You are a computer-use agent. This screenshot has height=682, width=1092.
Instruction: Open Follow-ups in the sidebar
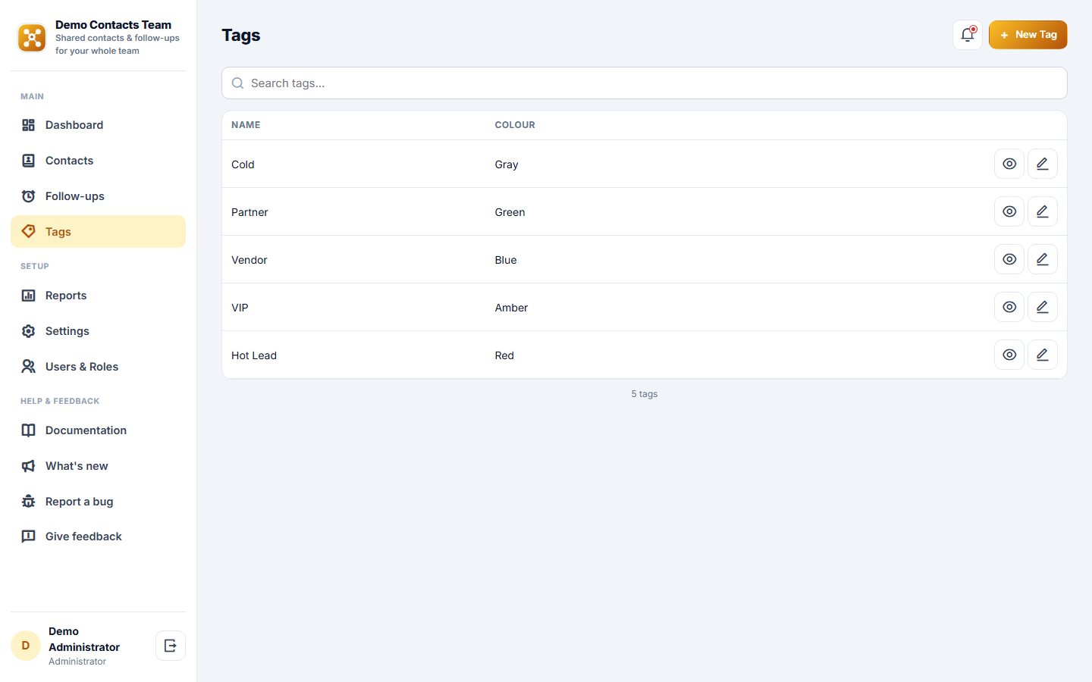[98, 196]
